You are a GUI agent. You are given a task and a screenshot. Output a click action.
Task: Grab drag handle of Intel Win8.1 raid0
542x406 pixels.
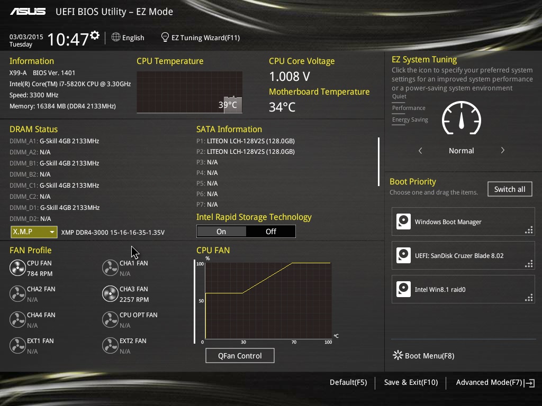click(529, 298)
